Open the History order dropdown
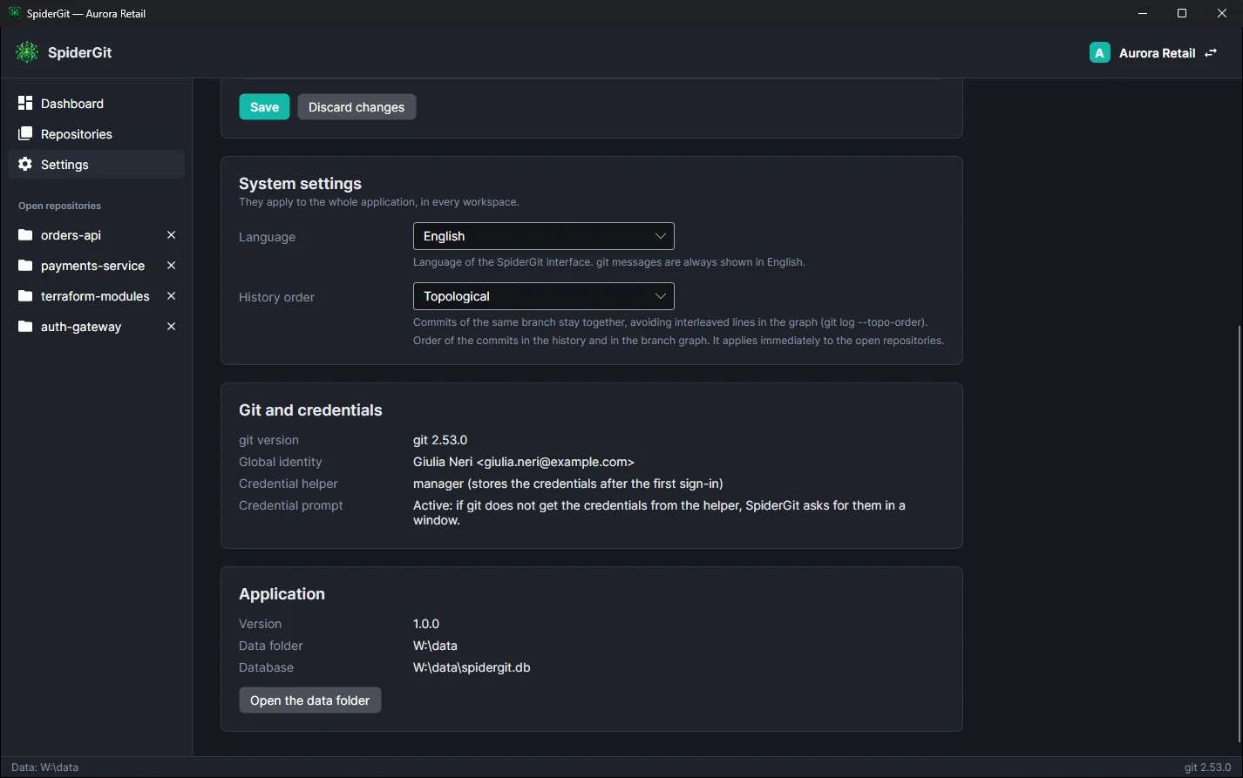Viewport: 1243px width, 778px height. tap(543, 296)
